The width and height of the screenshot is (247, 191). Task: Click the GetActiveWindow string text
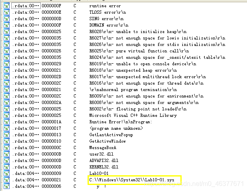(108, 141)
